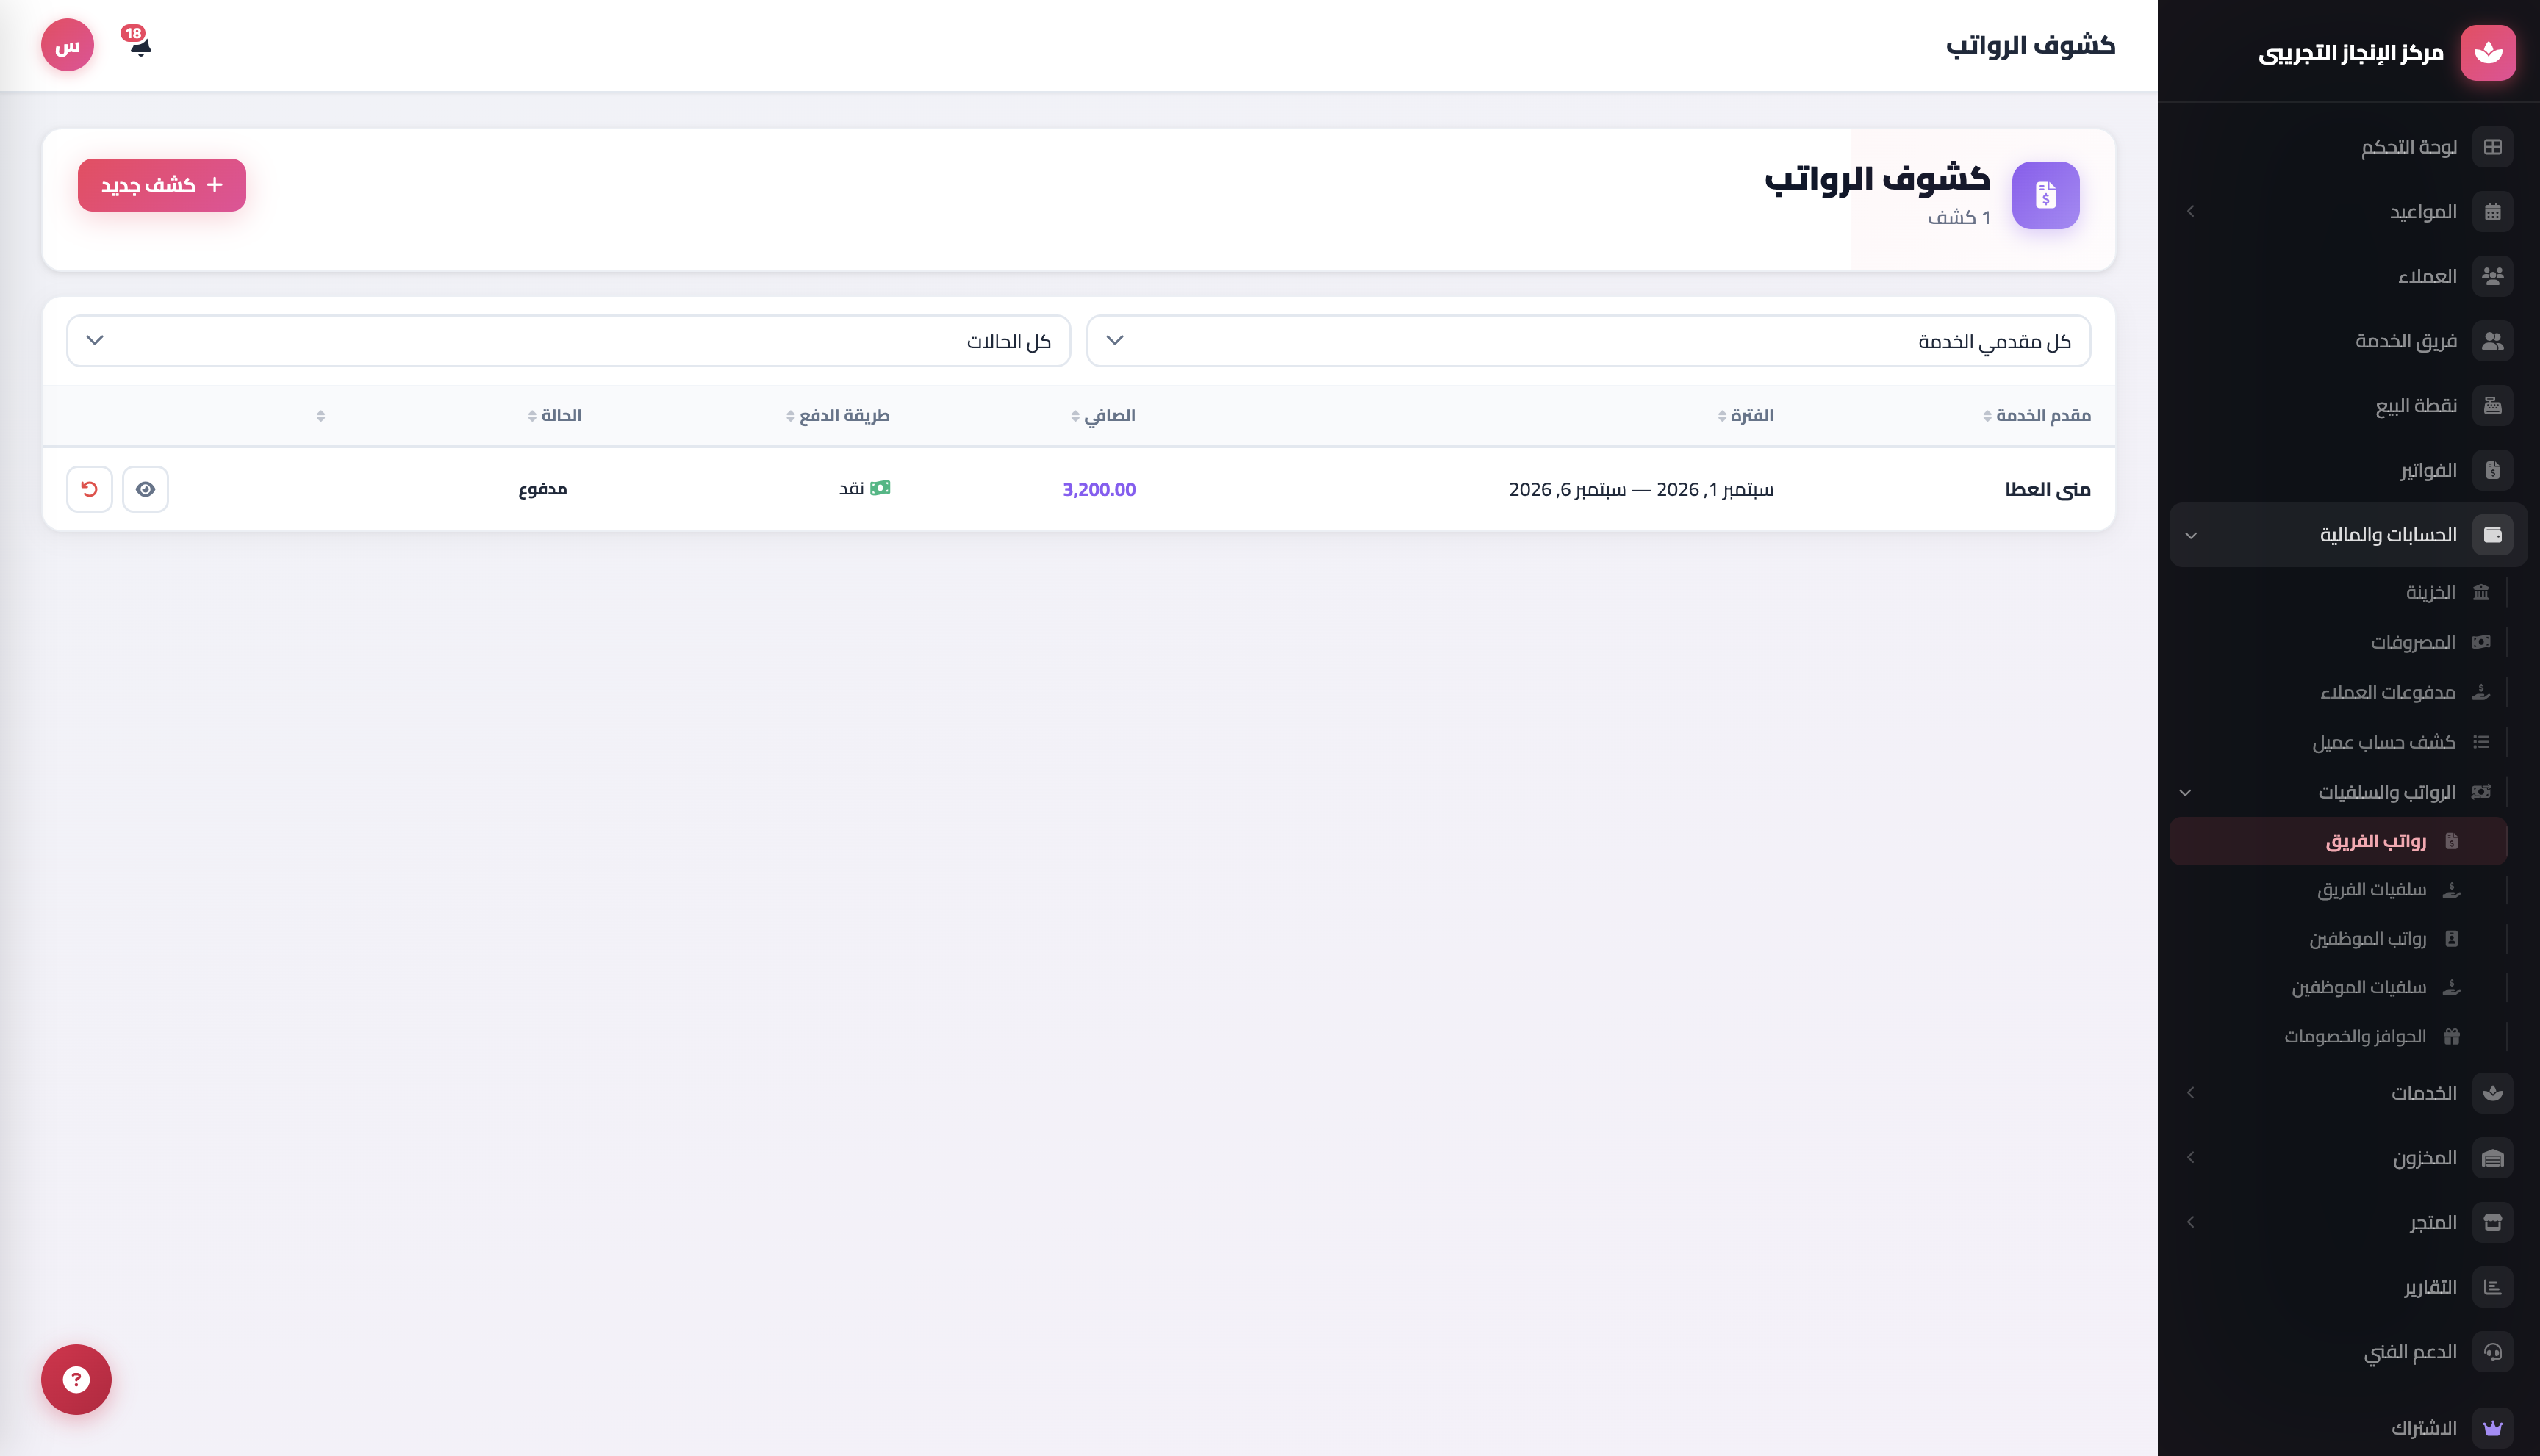Go to مدفوعات العملاء client payments
This screenshot has height=1456, width=2540.
coord(2339,692)
